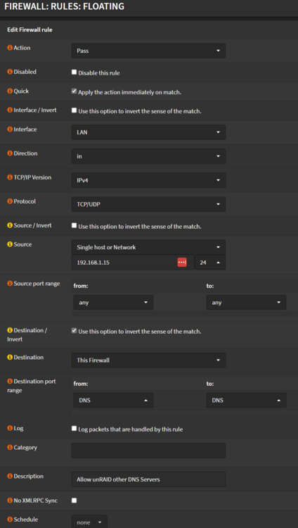This screenshot has width=298, height=528.
Task: Open the TCP/IP Version dropdown showing IPv4
Action: click(148, 180)
